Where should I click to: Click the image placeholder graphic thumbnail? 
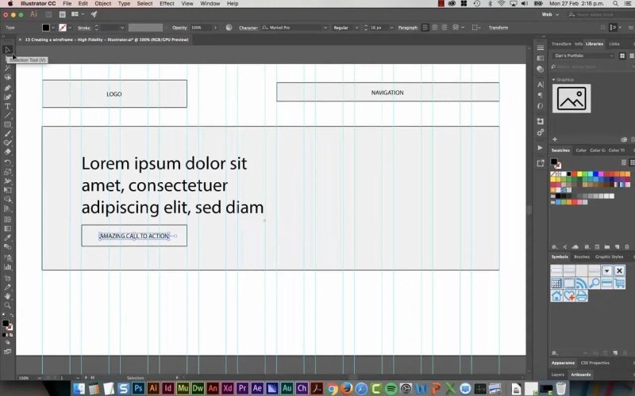point(571,98)
